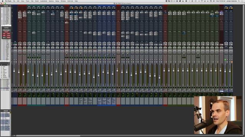Open output path selector on leftmost strip

click(x=15, y=45)
